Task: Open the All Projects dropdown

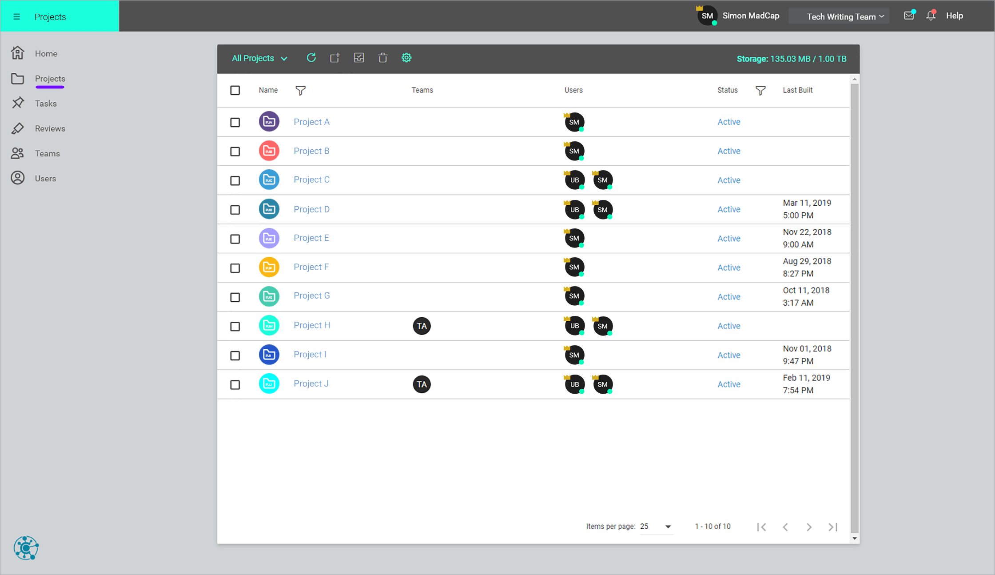Action: coord(259,58)
